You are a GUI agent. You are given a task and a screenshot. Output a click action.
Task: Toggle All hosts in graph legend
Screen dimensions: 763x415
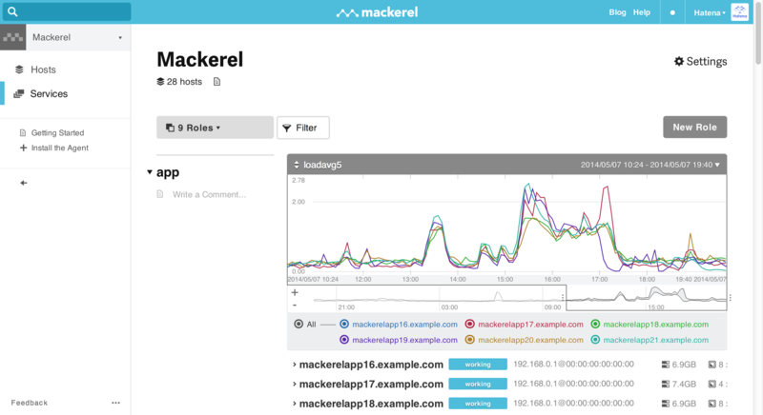click(299, 324)
